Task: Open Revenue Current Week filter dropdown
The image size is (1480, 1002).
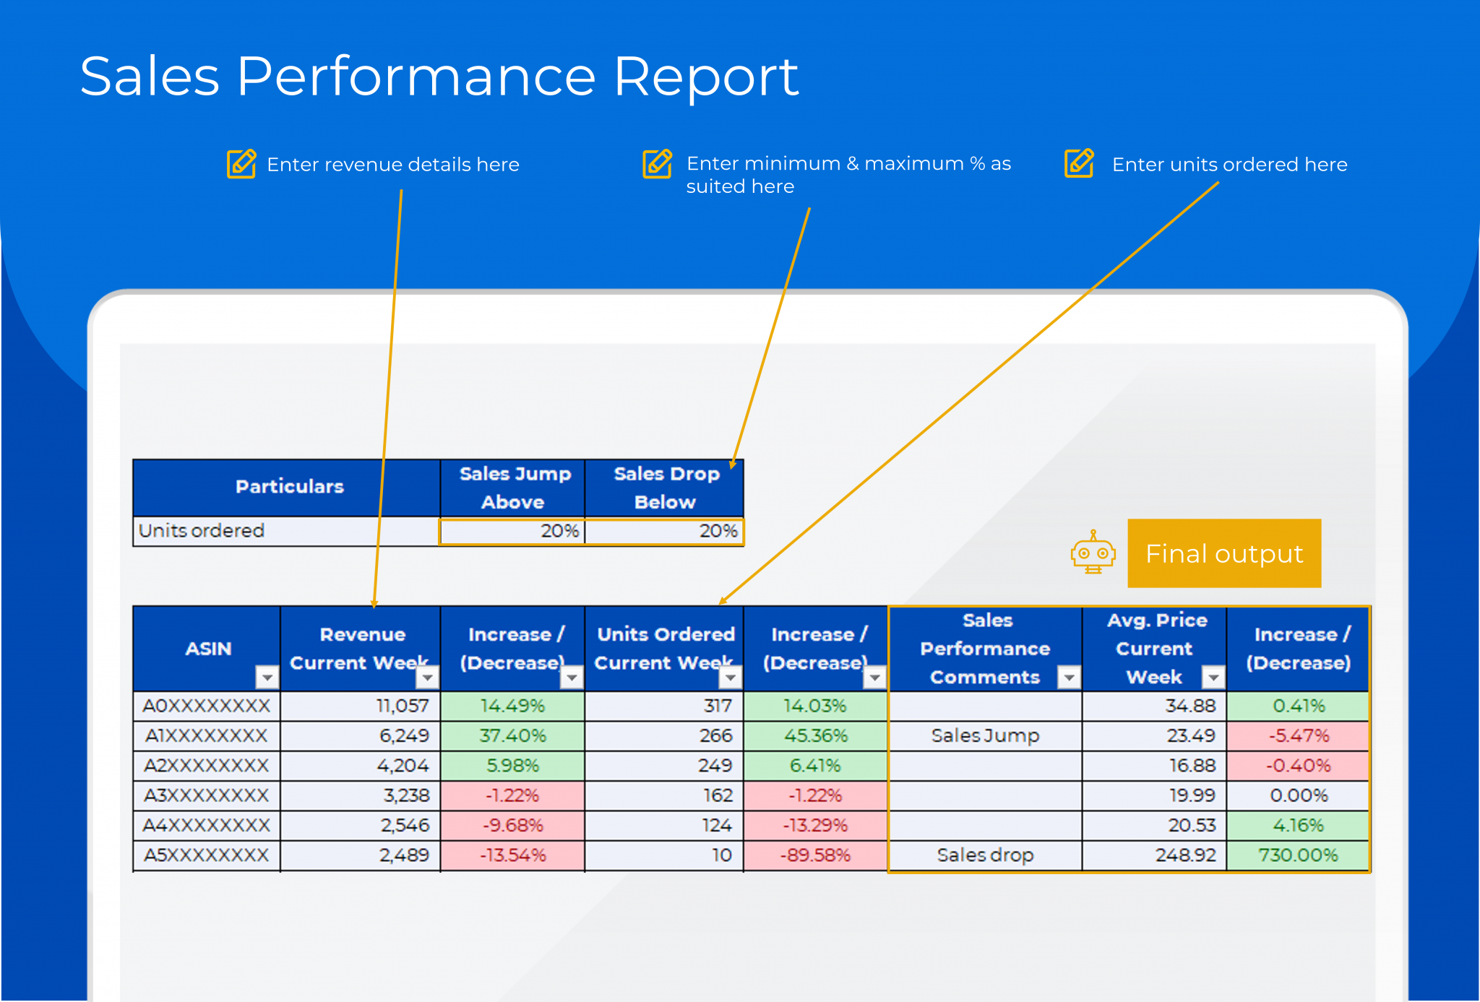Action: point(427,677)
